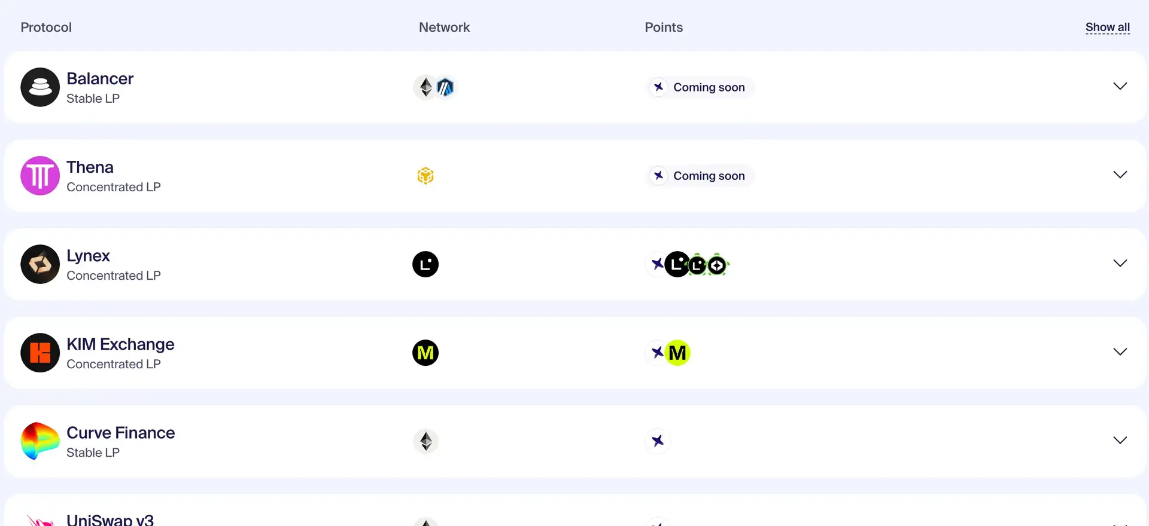The image size is (1149, 526).
Task: Click the Linea network icon for Lynex
Action: point(425,264)
